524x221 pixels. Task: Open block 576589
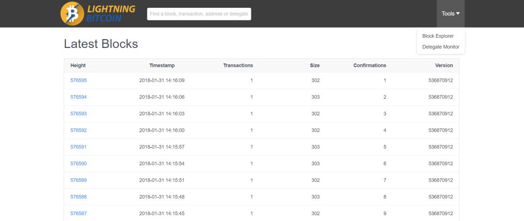pyautogui.click(x=79, y=180)
